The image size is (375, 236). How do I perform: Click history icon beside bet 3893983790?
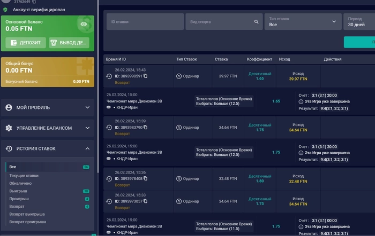[109, 128]
